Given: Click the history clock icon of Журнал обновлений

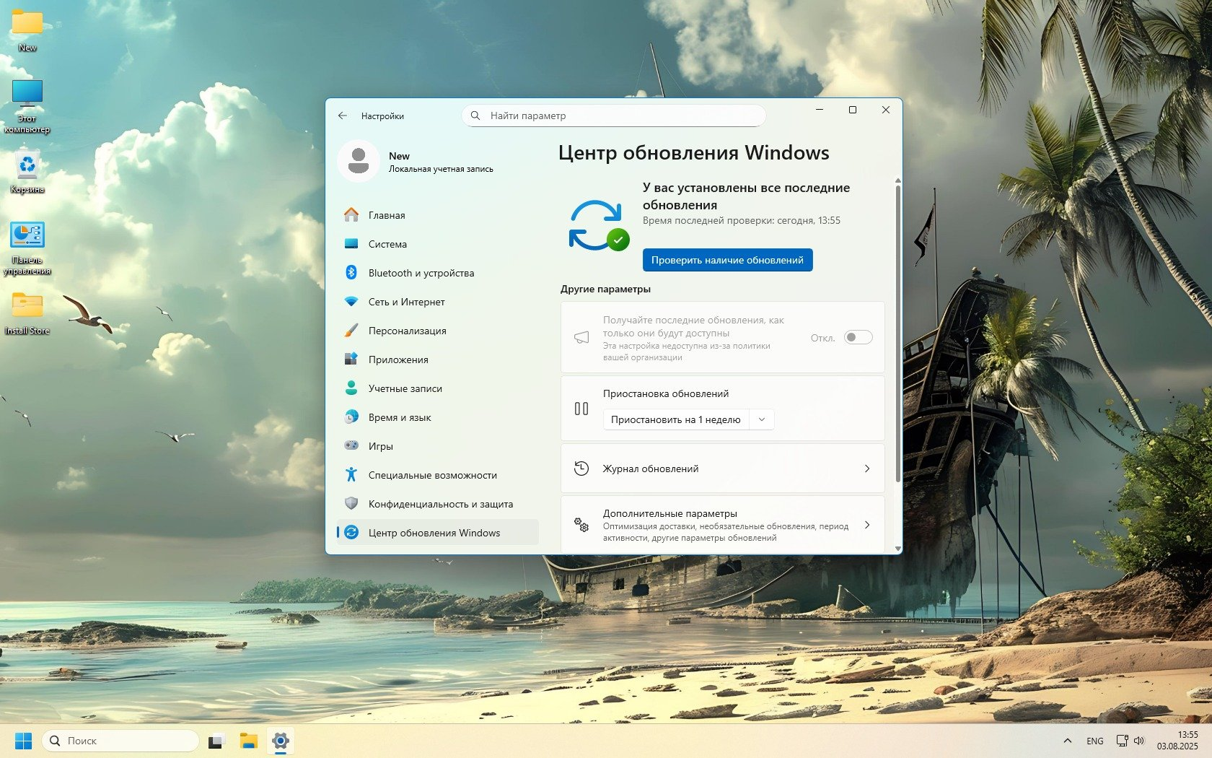Looking at the screenshot, I should pyautogui.click(x=581, y=469).
